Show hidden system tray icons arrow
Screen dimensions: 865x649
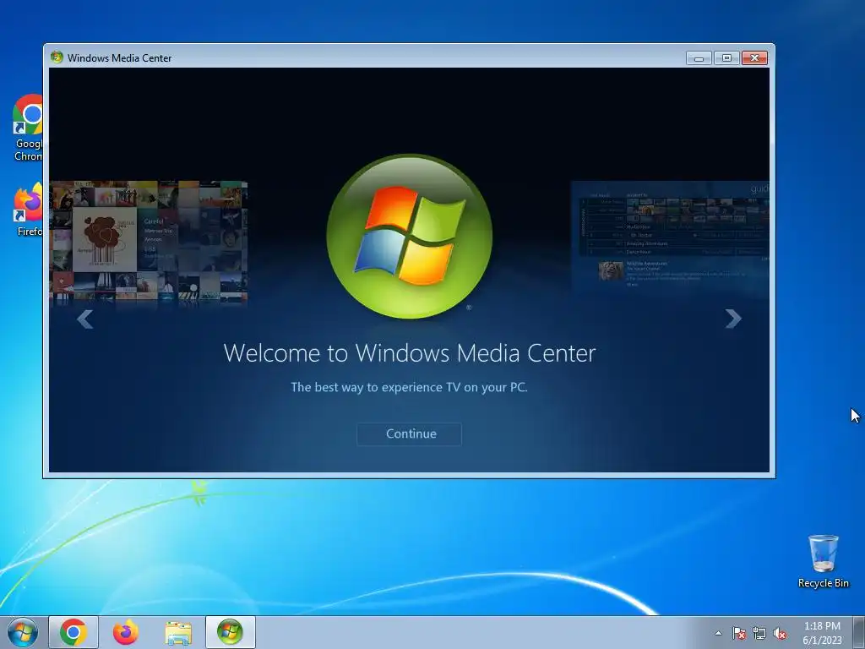[718, 633]
